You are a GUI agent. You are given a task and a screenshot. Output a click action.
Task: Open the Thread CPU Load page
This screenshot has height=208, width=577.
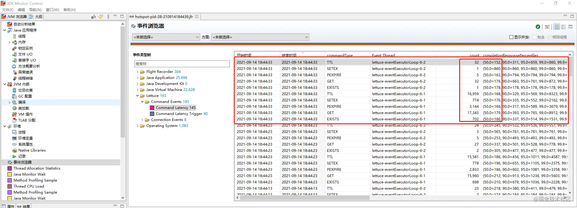click(29, 186)
